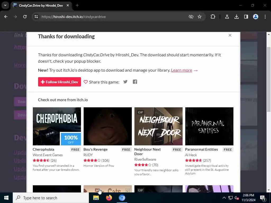
Task: Open the notification center icon
Action: coord(262,198)
